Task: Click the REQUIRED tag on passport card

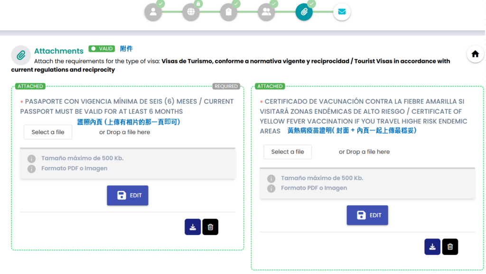Action: click(x=226, y=86)
